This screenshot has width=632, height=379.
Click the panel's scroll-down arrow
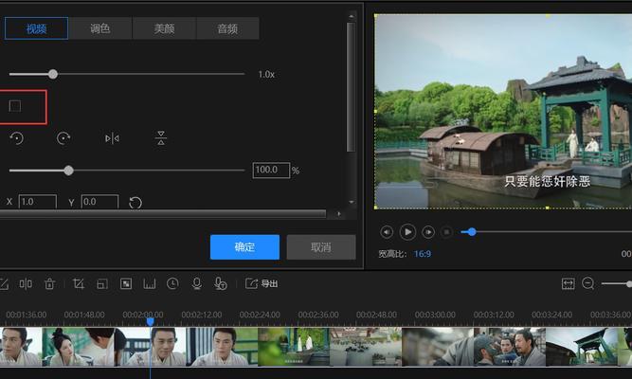pyautogui.click(x=352, y=202)
